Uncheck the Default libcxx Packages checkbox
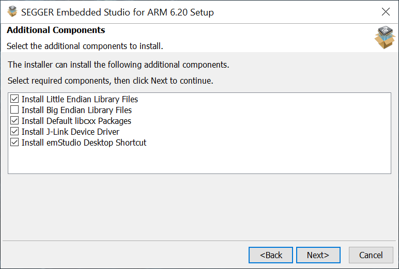Image resolution: width=399 pixels, height=269 pixels. click(14, 121)
